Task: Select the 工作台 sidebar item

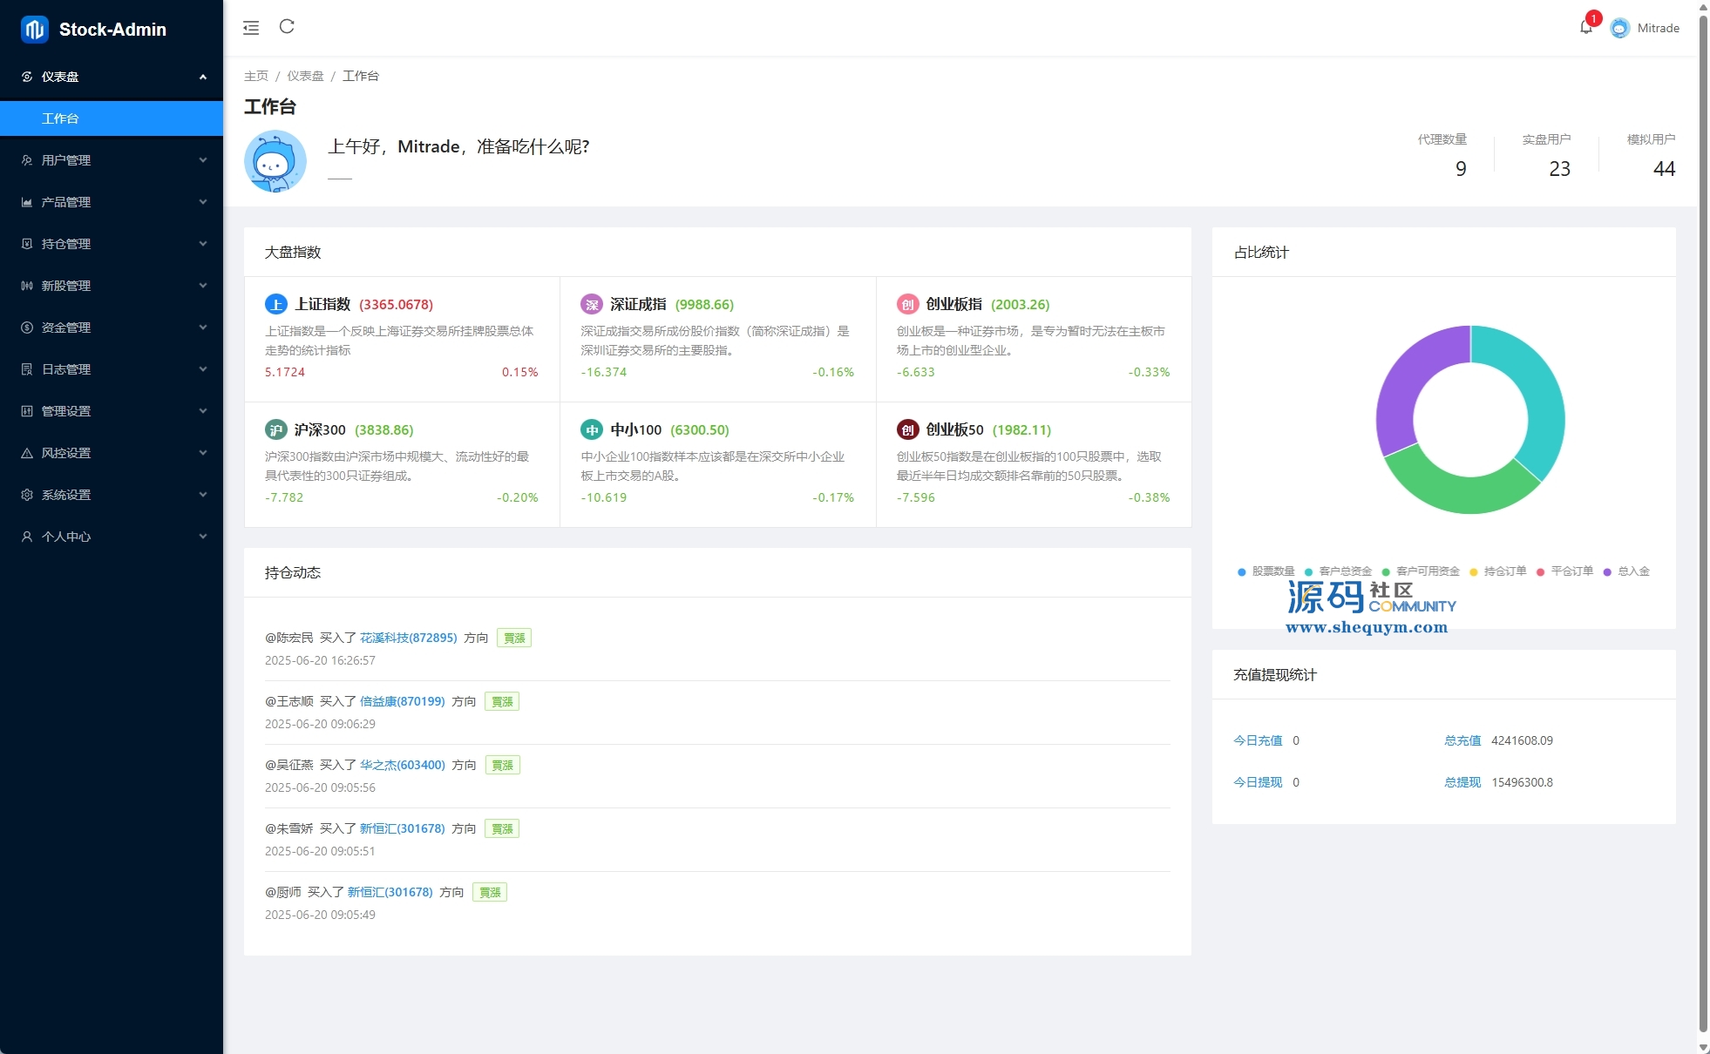Action: coord(60,118)
